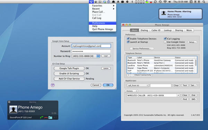This screenshot has width=208, height=130.
Task: Answer the call with the green phone icon
Action: pos(42,118)
